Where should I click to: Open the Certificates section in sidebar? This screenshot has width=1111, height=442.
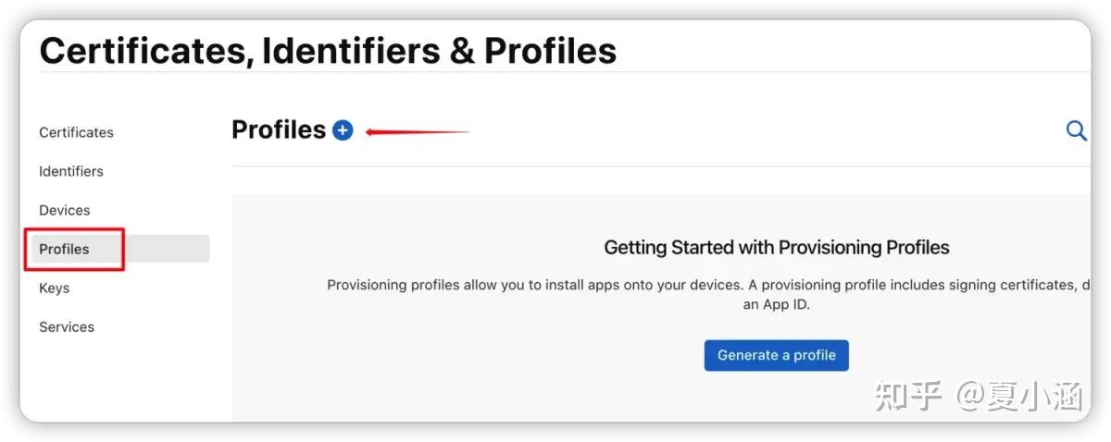[76, 132]
